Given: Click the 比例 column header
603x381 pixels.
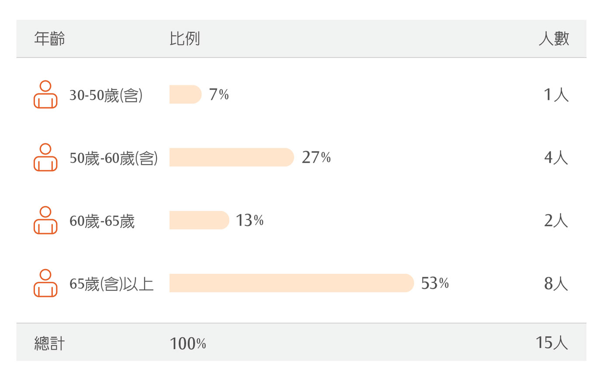Looking at the screenshot, I should (x=185, y=39).
